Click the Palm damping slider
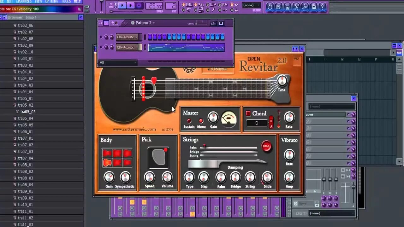Image resolution: width=404 pixels, height=227 pixels. [x=229, y=148]
